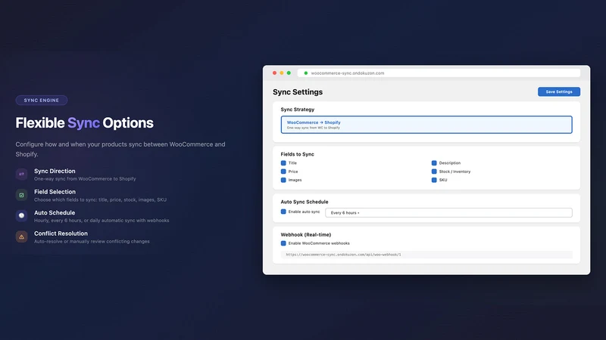This screenshot has width=606, height=340.
Task: Toggle the Stock / Inventory checkbox
Action: [434, 172]
